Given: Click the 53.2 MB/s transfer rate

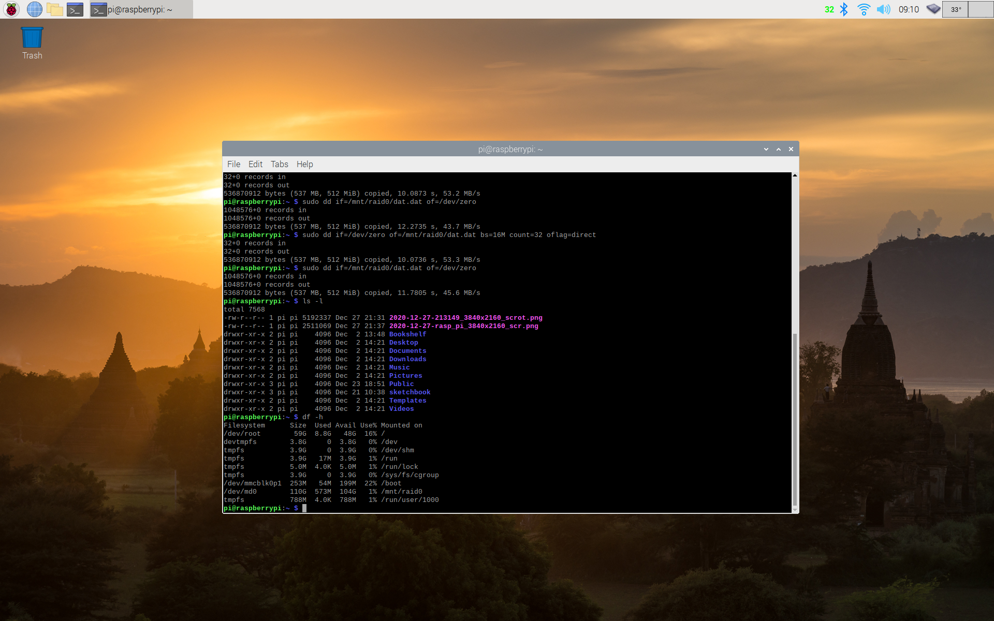Looking at the screenshot, I should pyautogui.click(x=462, y=194).
